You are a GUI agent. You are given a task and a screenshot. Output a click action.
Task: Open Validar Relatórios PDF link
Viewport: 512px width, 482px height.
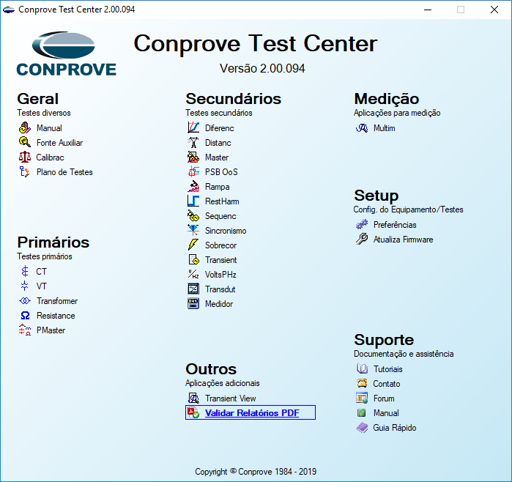tap(252, 412)
